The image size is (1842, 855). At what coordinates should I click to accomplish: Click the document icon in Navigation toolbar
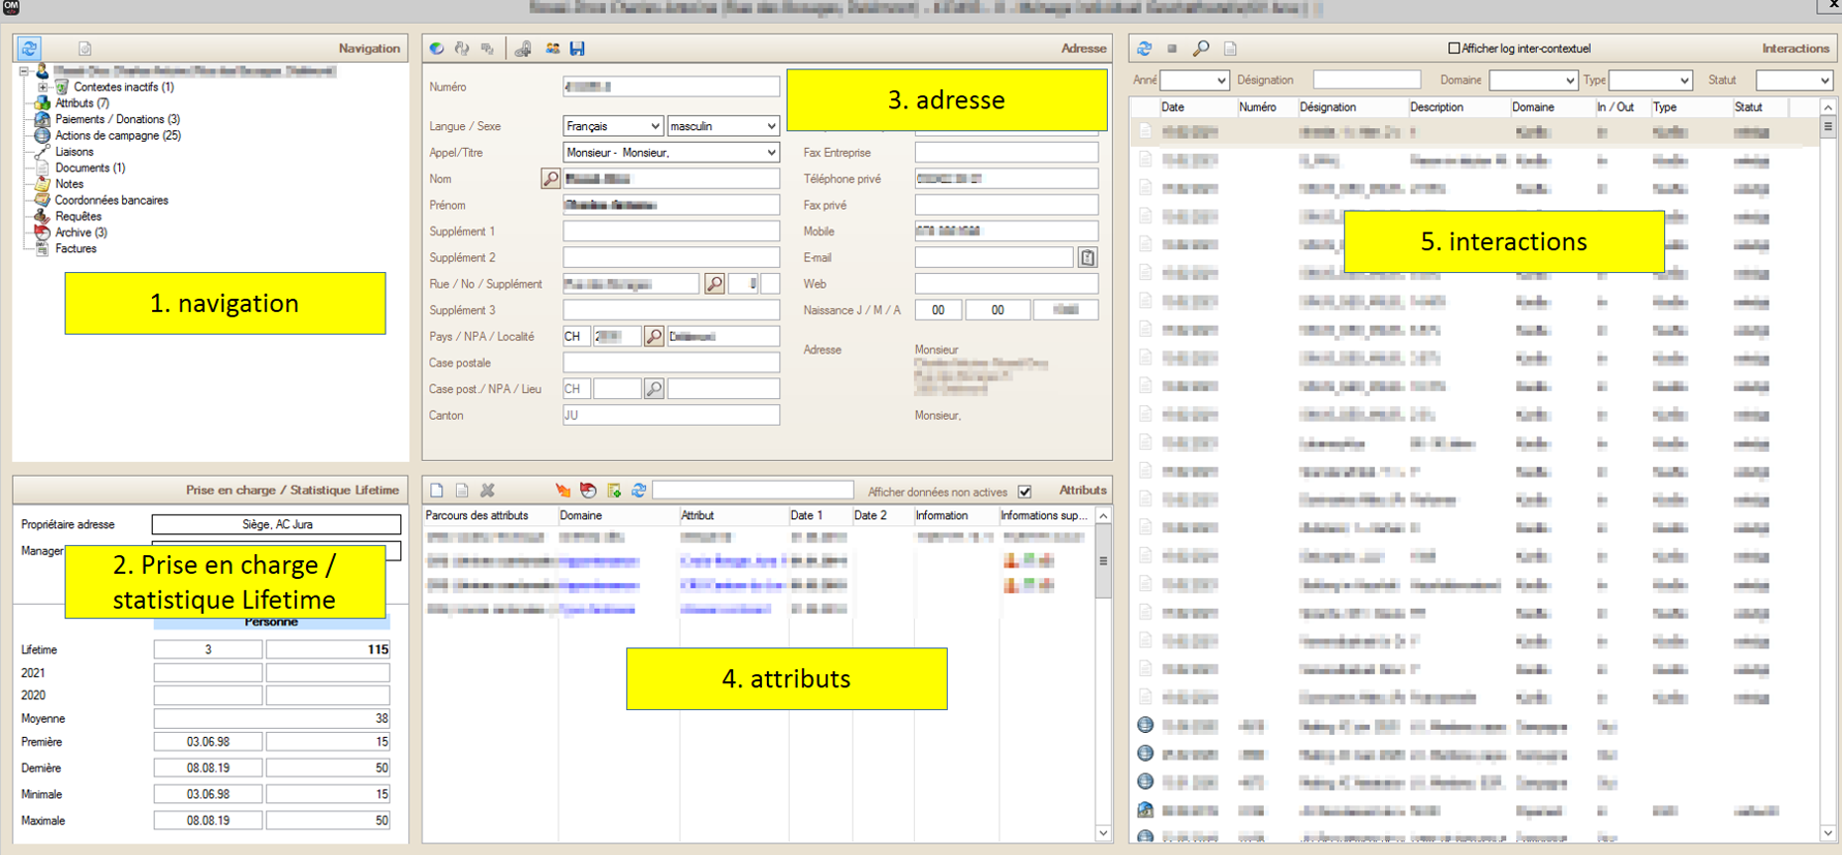[85, 48]
